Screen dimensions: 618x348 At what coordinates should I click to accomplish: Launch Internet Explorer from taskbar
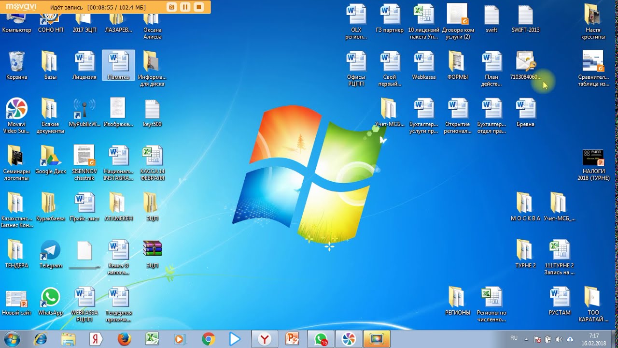[42, 339]
